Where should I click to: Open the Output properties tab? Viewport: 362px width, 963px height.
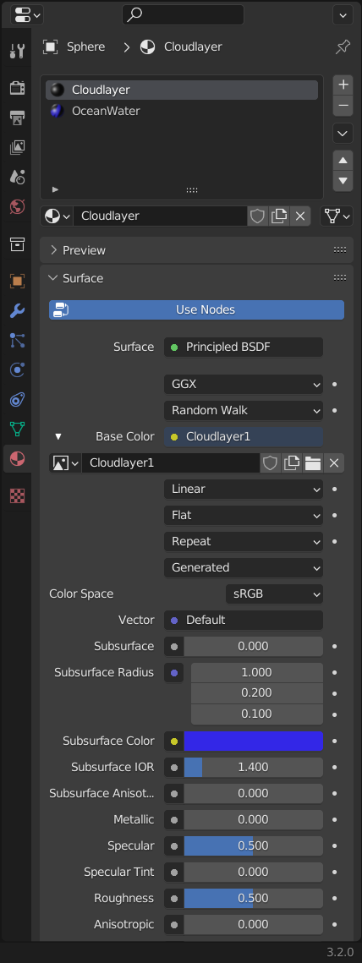point(17,118)
